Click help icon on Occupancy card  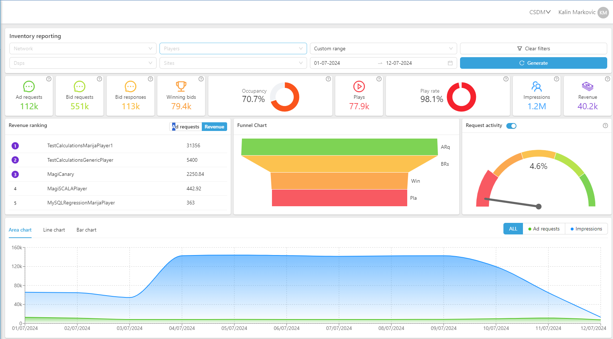328,79
